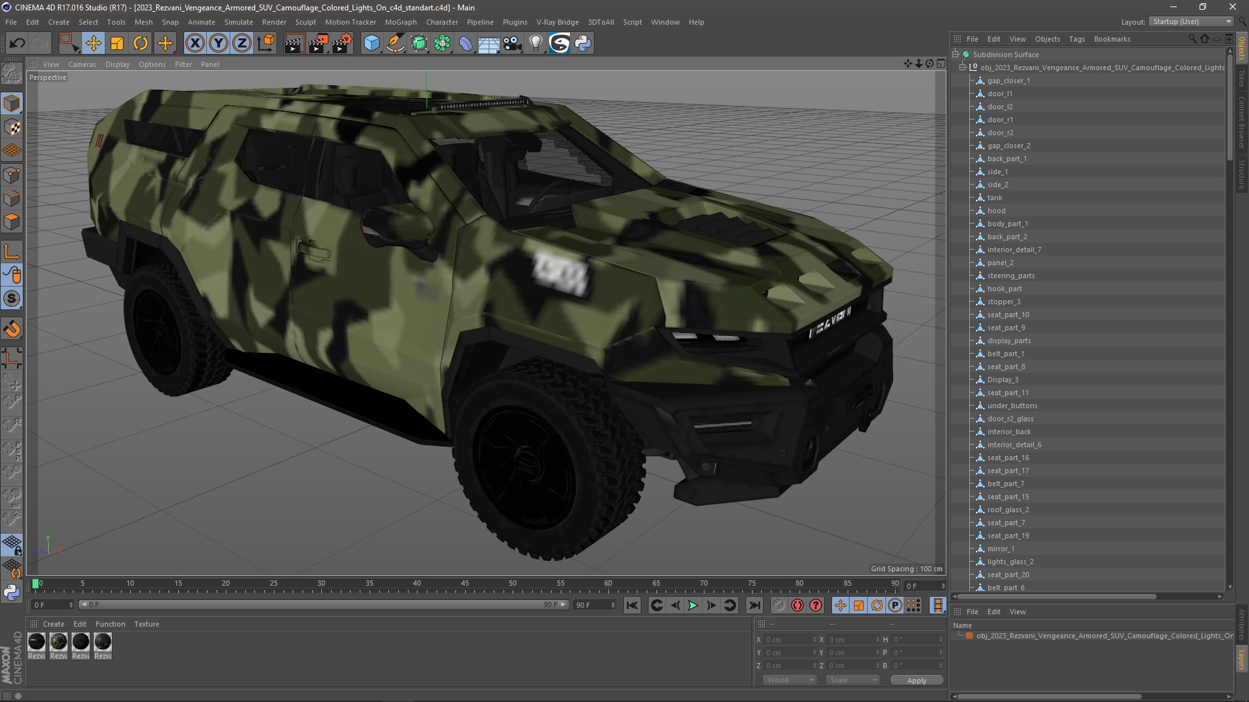
Task: Click the Undo arrow icon
Action: (18, 44)
